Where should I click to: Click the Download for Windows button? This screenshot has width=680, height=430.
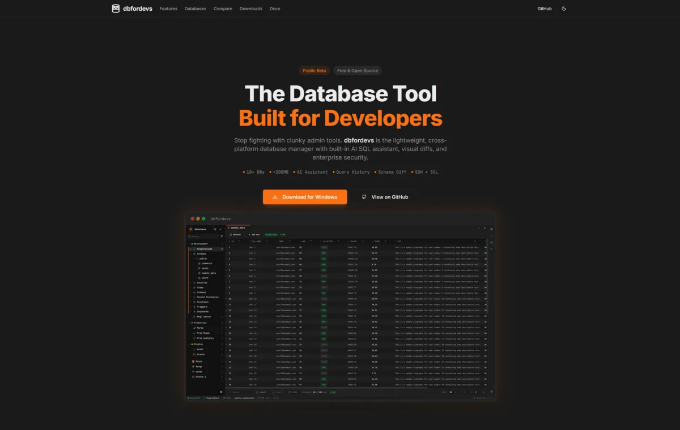coord(305,197)
